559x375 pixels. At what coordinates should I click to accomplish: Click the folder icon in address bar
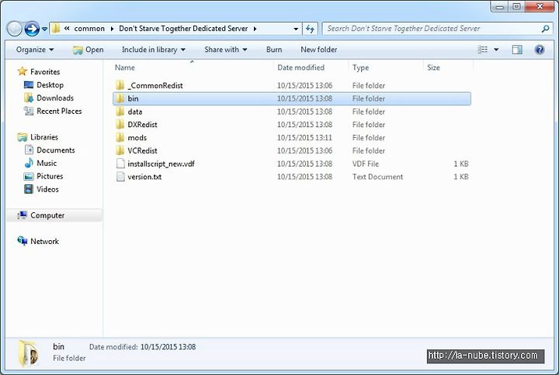tap(56, 29)
